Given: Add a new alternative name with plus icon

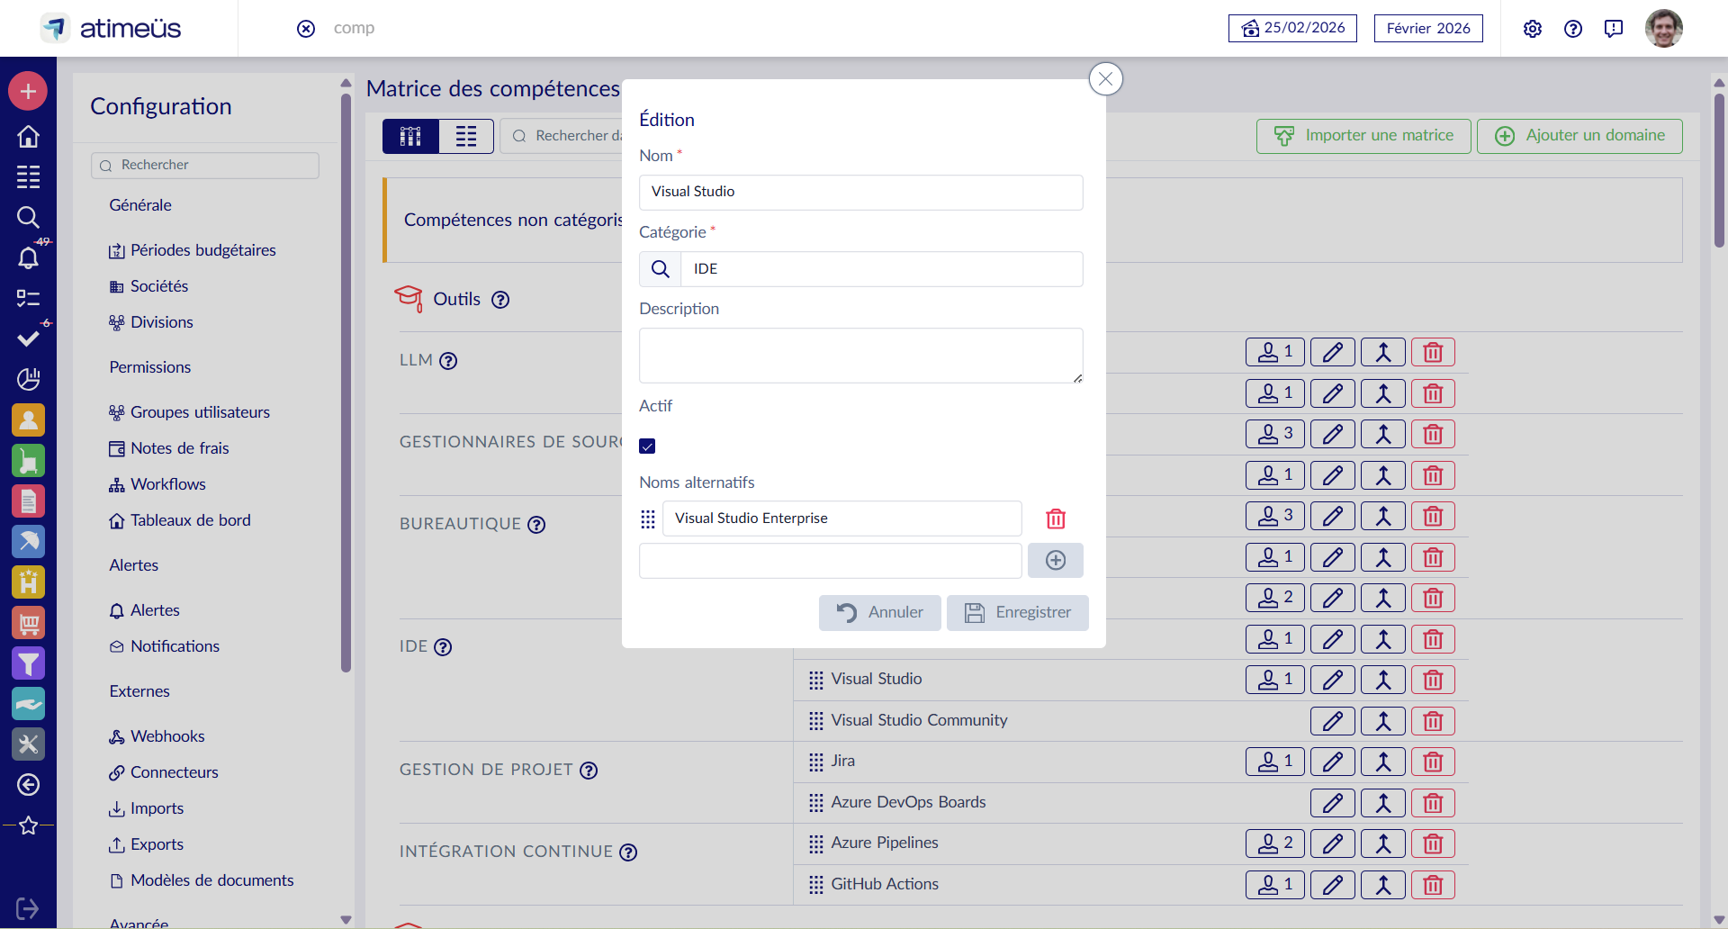Looking at the screenshot, I should tap(1056, 561).
